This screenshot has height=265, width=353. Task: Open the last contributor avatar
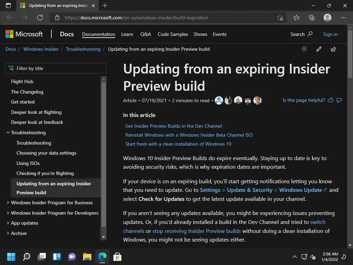click(258, 100)
